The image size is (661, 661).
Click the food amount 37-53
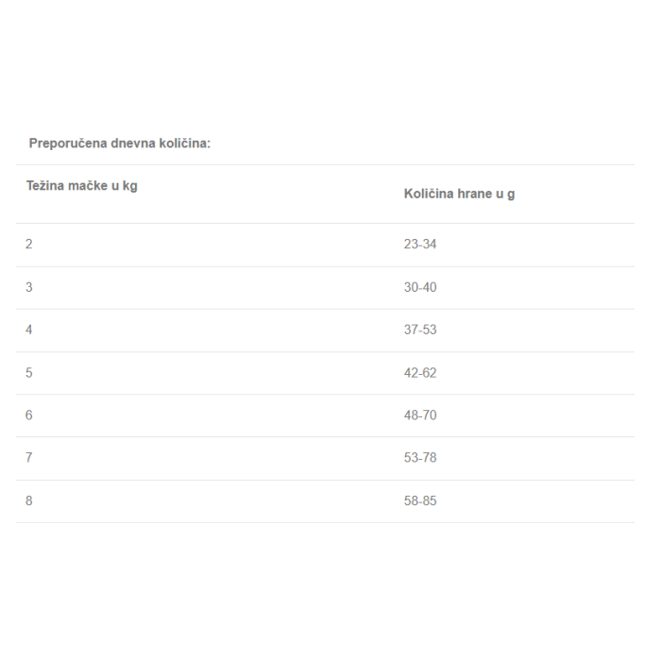click(420, 330)
